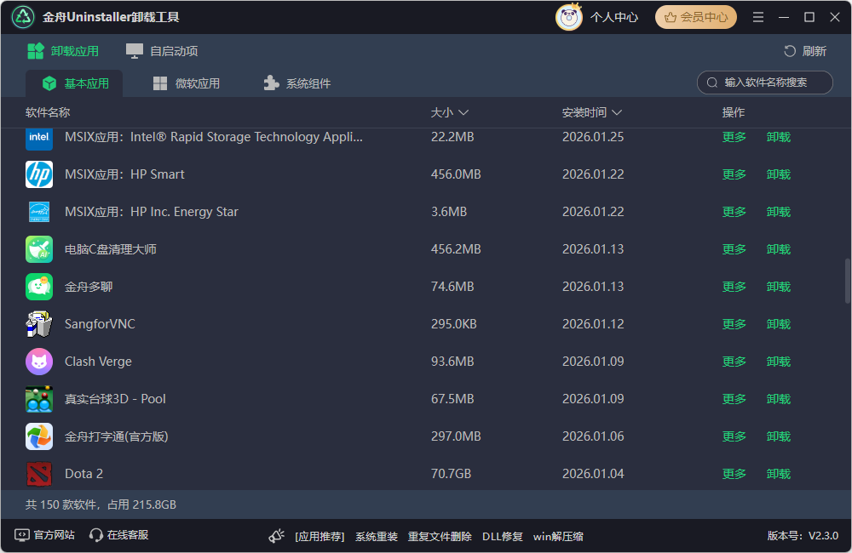Click the Clash Verge app icon
Viewport: 852px width, 553px height.
(x=37, y=361)
